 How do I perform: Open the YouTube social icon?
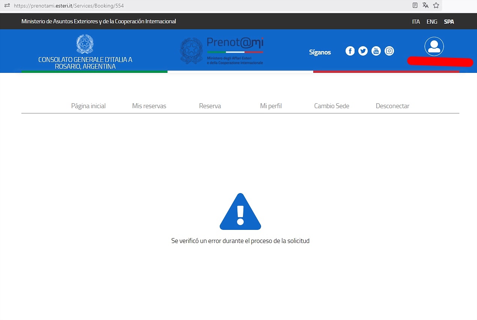(x=376, y=51)
